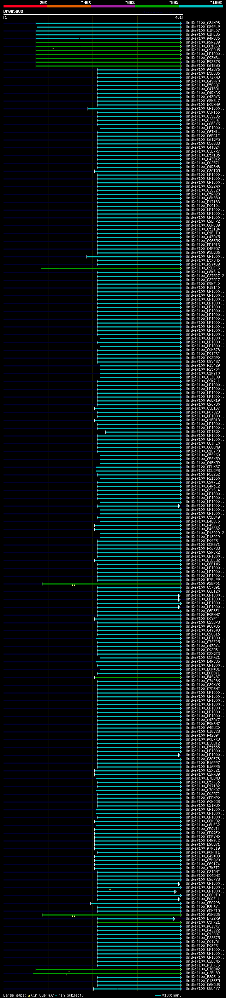This screenshot has height=998, width=226.
Task: Select hit label UniRef100_P25704
Action: (203, 369)
